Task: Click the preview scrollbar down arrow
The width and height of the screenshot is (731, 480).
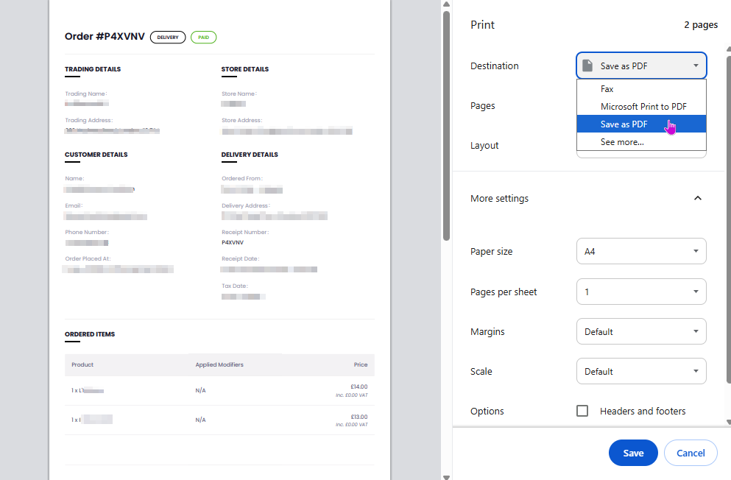Action: tap(446, 476)
